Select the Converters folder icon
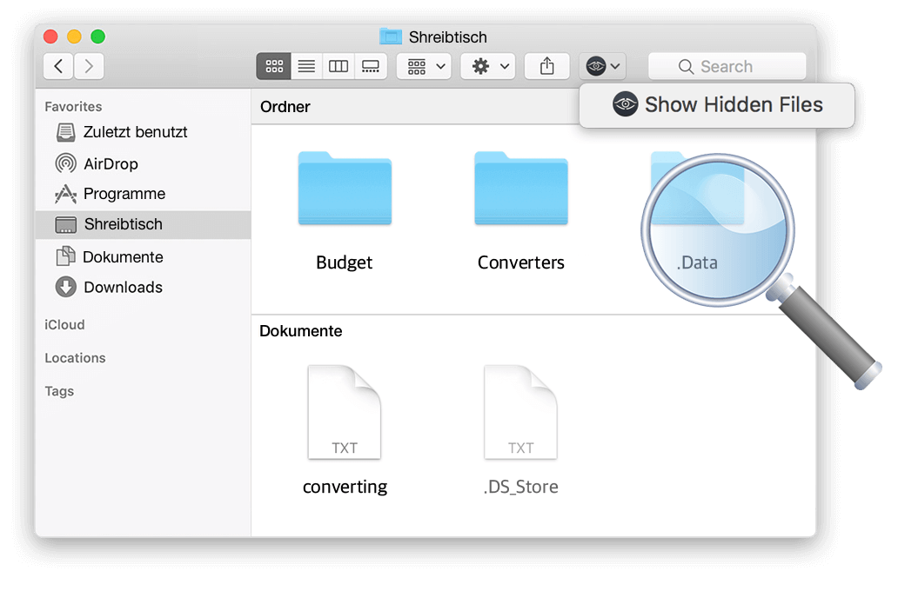The height and width of the screenshot is (591, 898). (521, 189)
